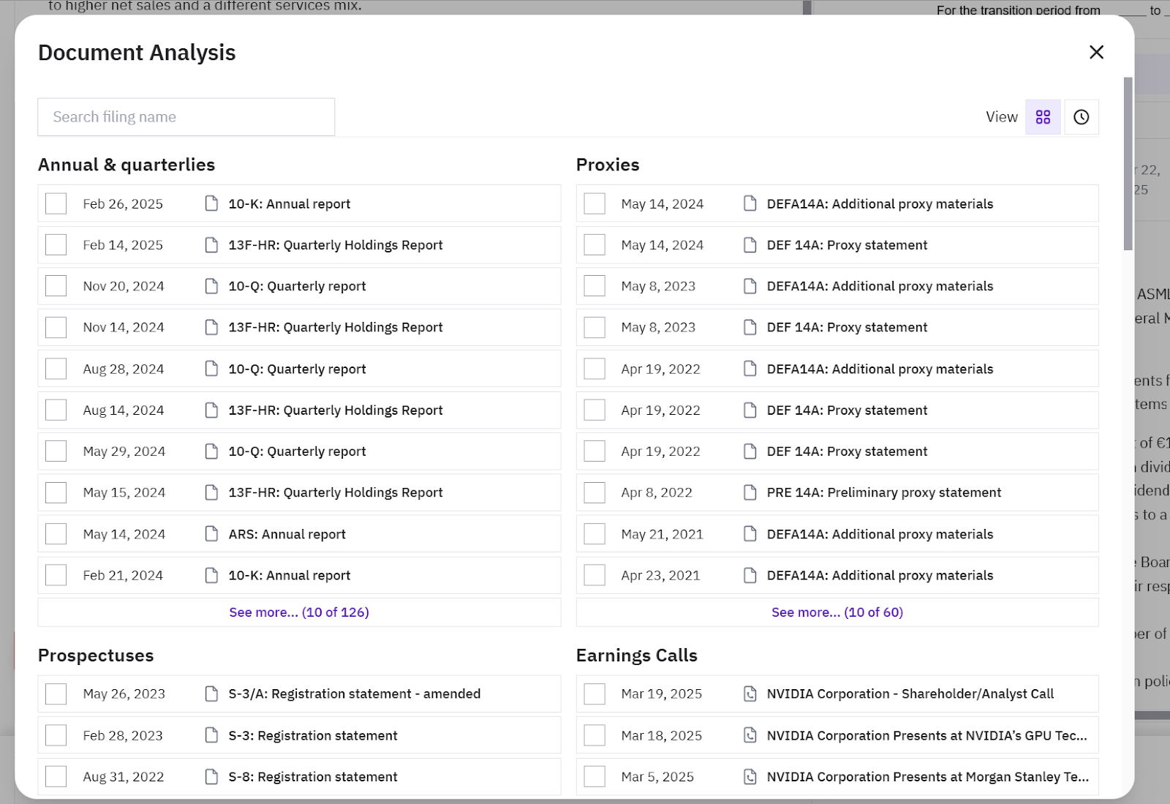Expand Annual & quarterlies See more (10 of 126)
Image resolution: width=1170 pixels, height=804 pixels.
pos(299,612)
